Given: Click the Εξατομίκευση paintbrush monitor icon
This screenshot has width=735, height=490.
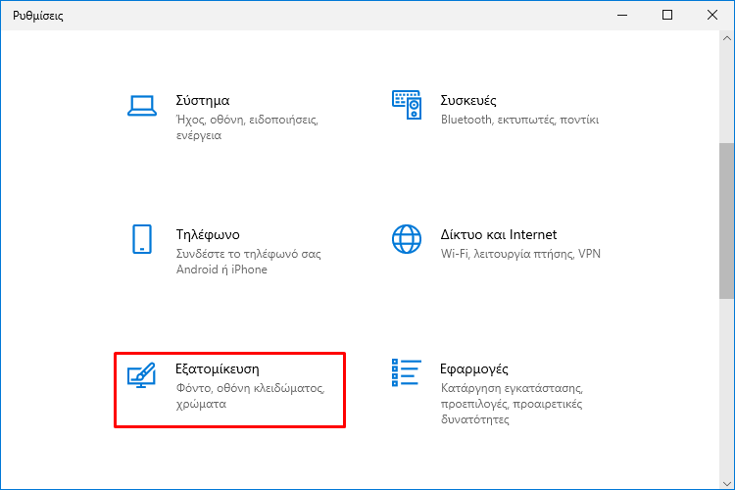Looking at the screenshot, I should [x=141, y=374].
